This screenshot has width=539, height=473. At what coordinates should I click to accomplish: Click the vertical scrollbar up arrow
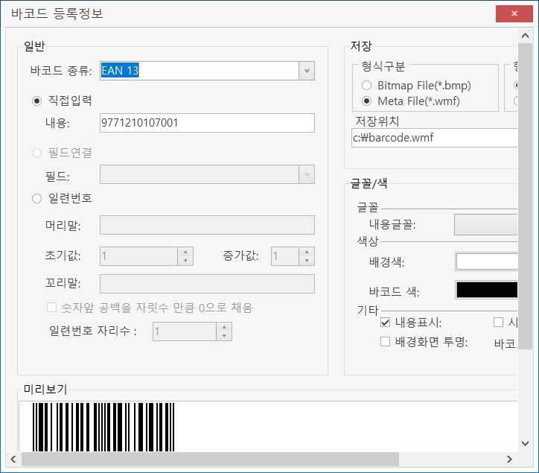tap(525, 36)
